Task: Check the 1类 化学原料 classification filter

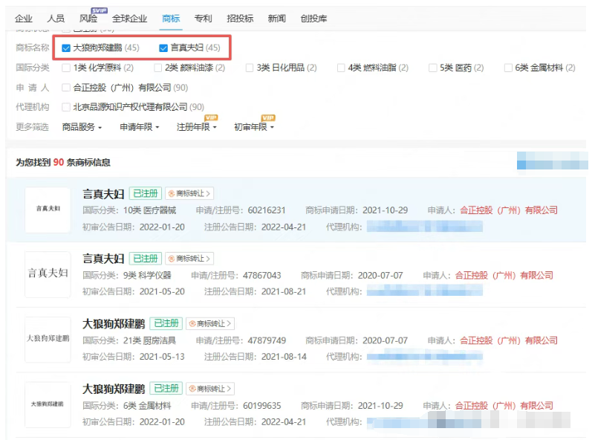Action: pyautogui.click(x=66, y=68)
